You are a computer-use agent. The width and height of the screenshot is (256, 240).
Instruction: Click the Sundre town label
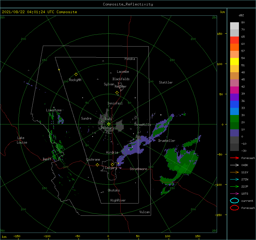click(x=86, y=118)
